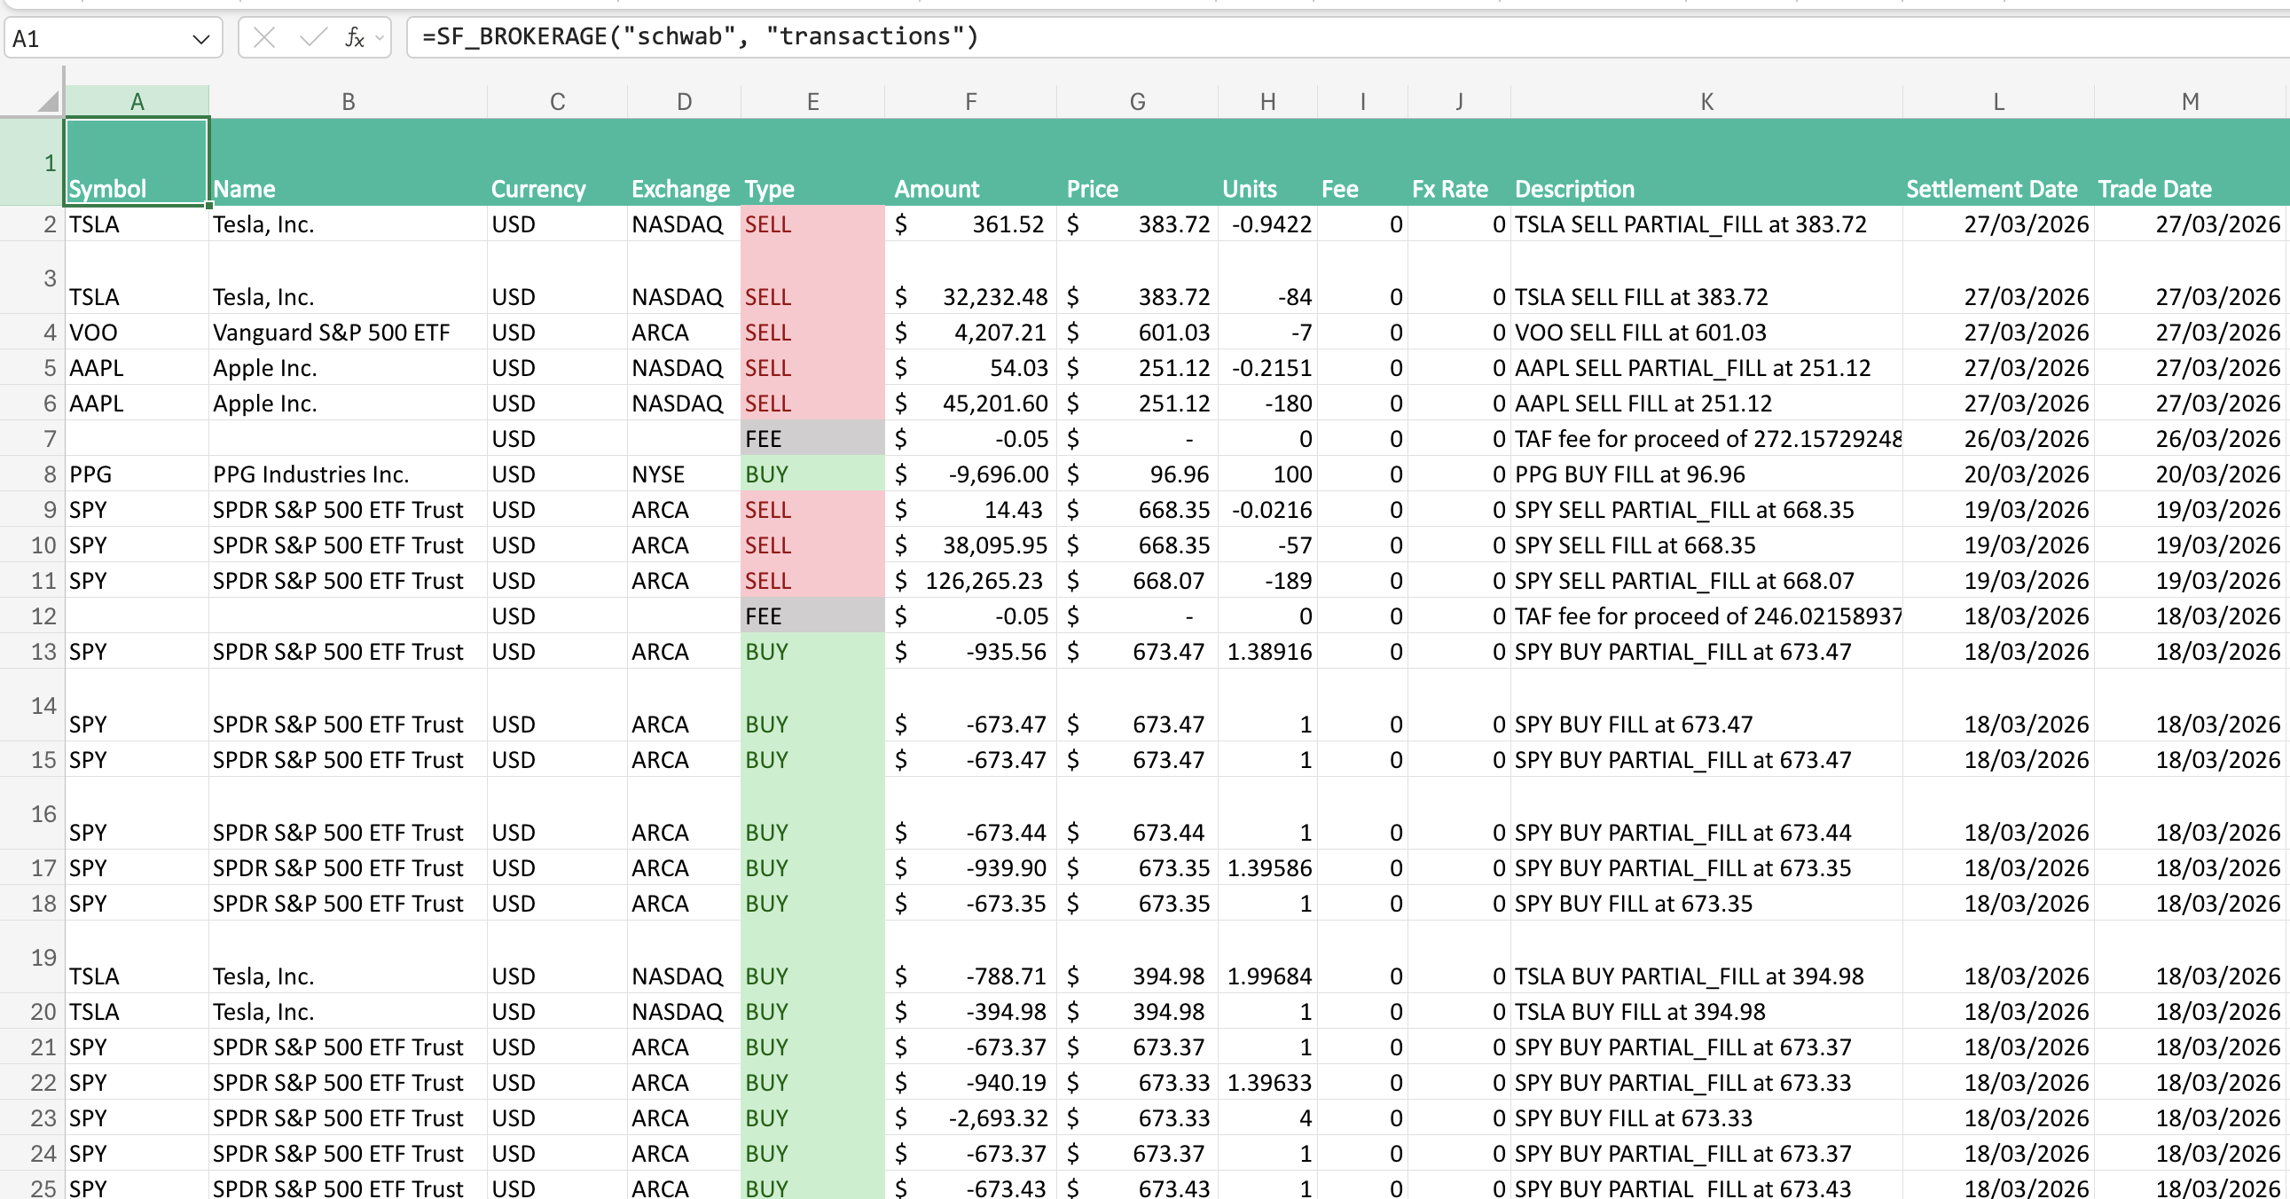Select the VOO symbol cell

tap(137, 332)
